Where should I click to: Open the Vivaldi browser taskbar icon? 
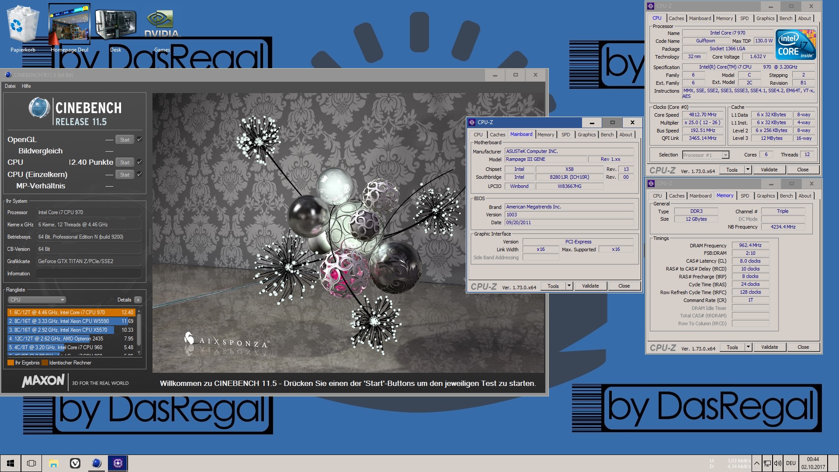click(75, 463)
